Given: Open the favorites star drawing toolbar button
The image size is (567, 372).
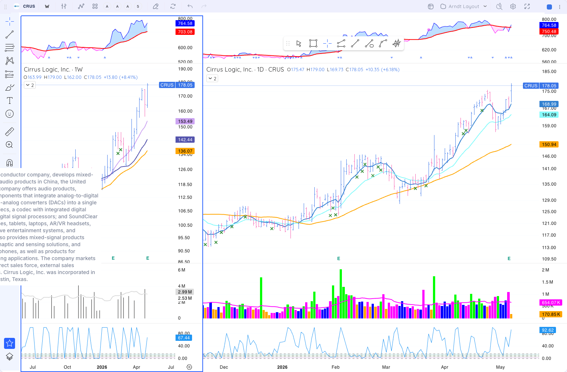Looking at the screenshot, I should (10, 343).
